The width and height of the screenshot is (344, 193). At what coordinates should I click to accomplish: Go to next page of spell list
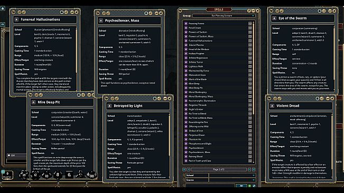pyautogui.click(x=249, y=169)
